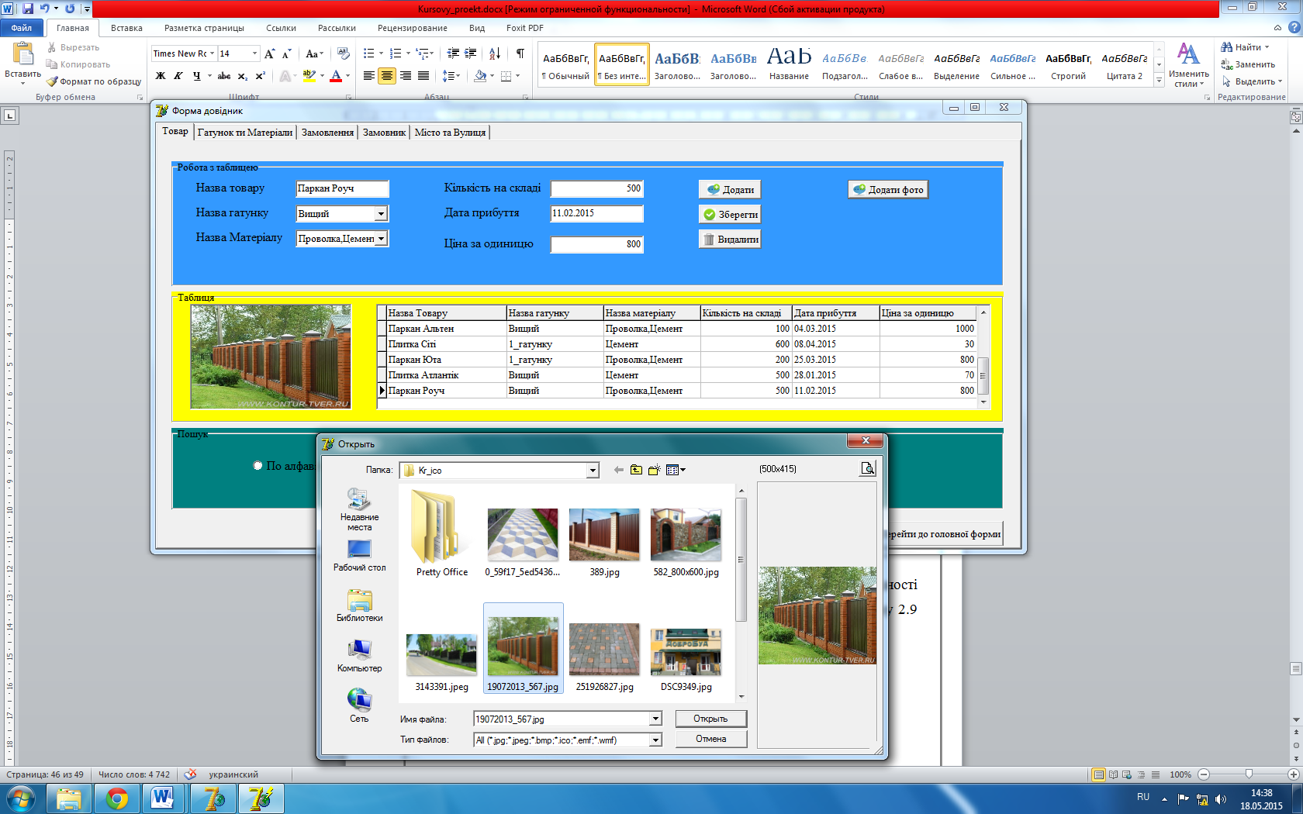The width and height of the screenshot is (1303, 814).
Task: Open the Вставка ribbon tab
Action: click(126, 28)
